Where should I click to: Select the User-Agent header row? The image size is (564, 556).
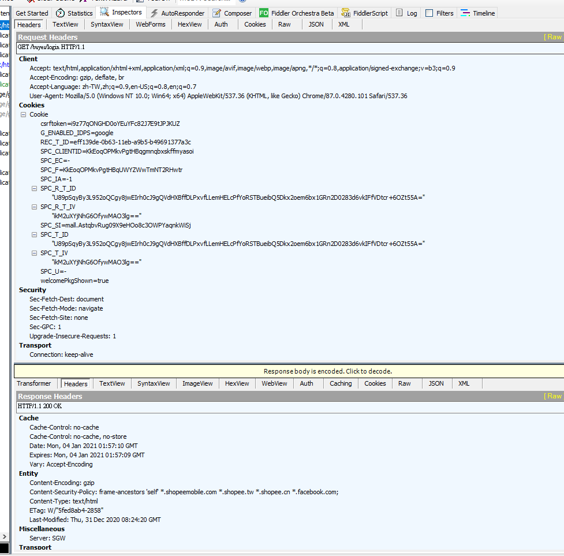218,96
